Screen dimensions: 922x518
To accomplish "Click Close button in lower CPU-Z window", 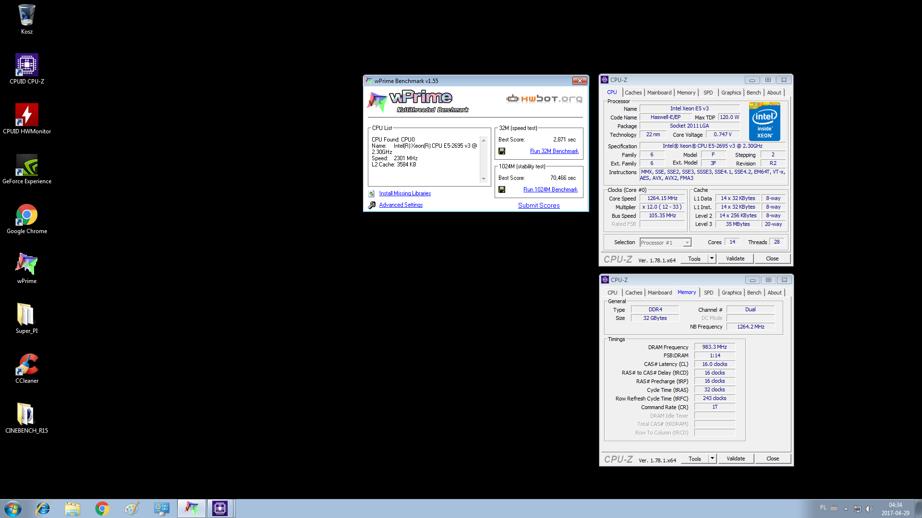I will point(773,459).
